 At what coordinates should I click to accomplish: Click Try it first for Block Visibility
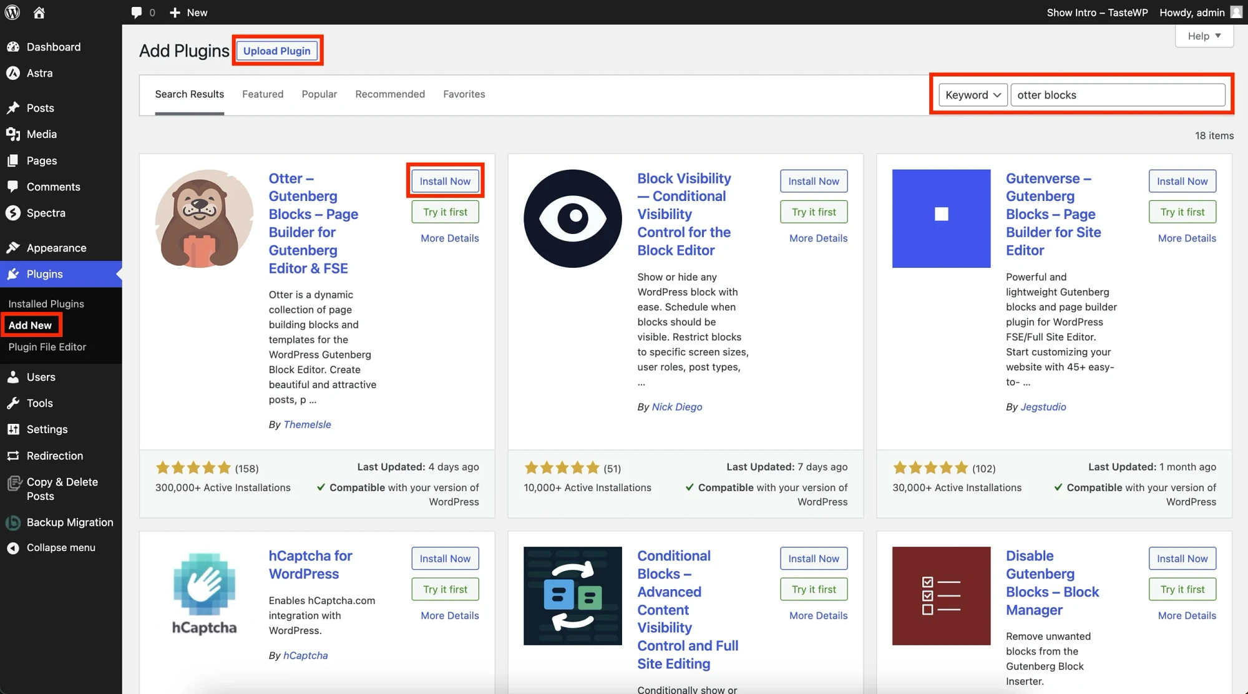(x=813, y=211)
